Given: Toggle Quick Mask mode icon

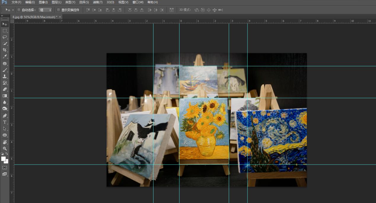Looking at the screenshot, I should pyautogui.click(x=5, y=168).
